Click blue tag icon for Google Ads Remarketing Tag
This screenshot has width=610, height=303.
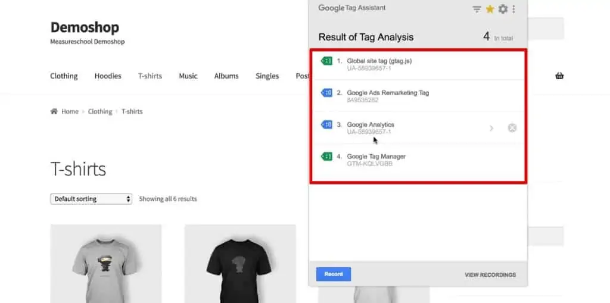[326, 93]
